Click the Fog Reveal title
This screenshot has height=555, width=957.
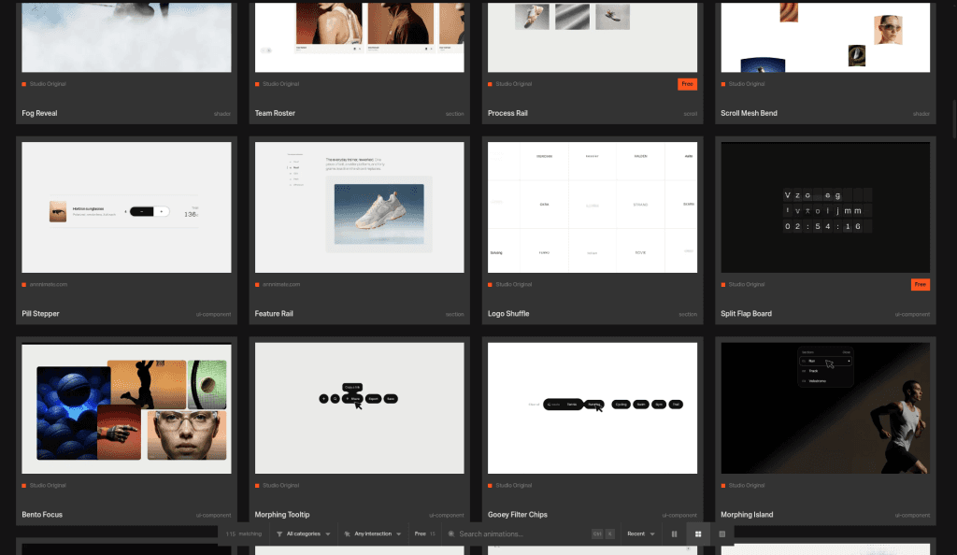pyautogui.click(x=39, y=113)
